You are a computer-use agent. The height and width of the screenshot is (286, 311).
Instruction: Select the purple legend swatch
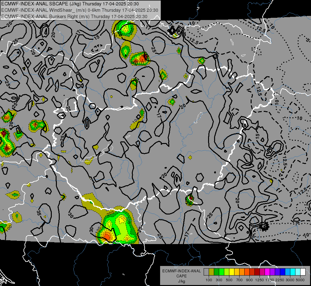(272, 272)
